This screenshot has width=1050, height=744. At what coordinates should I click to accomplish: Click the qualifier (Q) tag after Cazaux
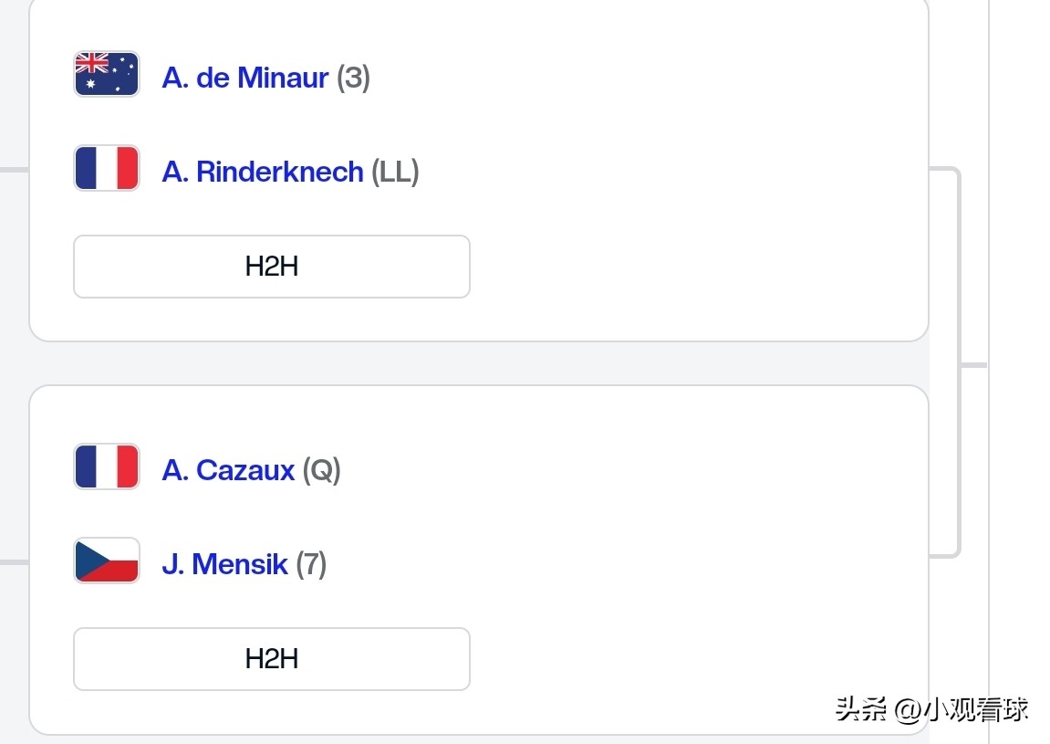321,470
